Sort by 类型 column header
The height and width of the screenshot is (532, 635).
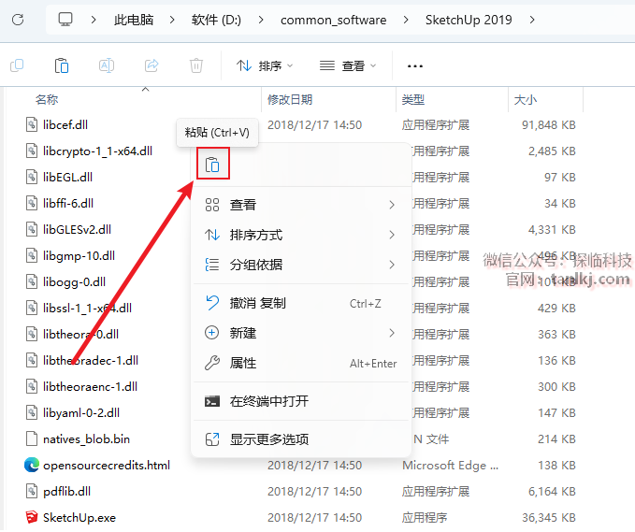pos(413,100)
